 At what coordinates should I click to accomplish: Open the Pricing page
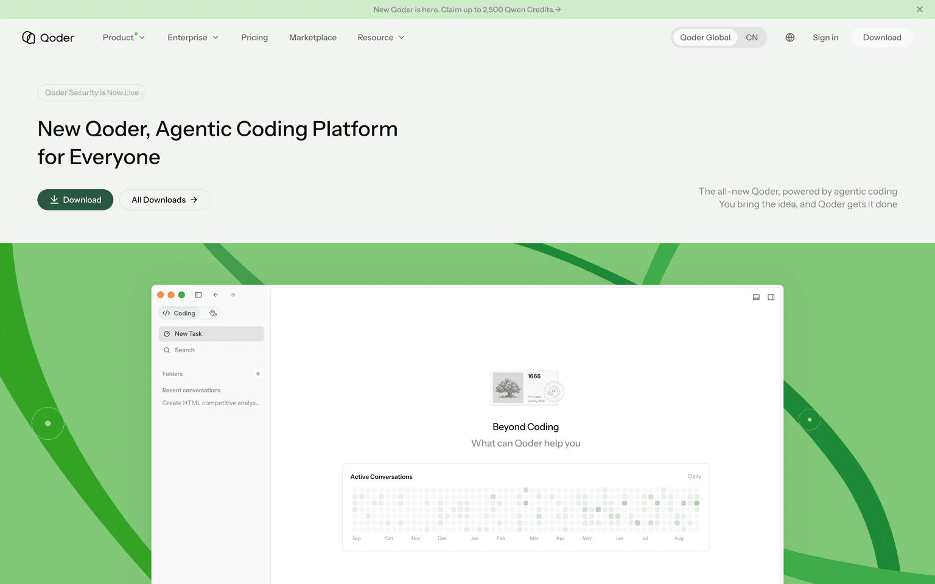pos(254,38)
